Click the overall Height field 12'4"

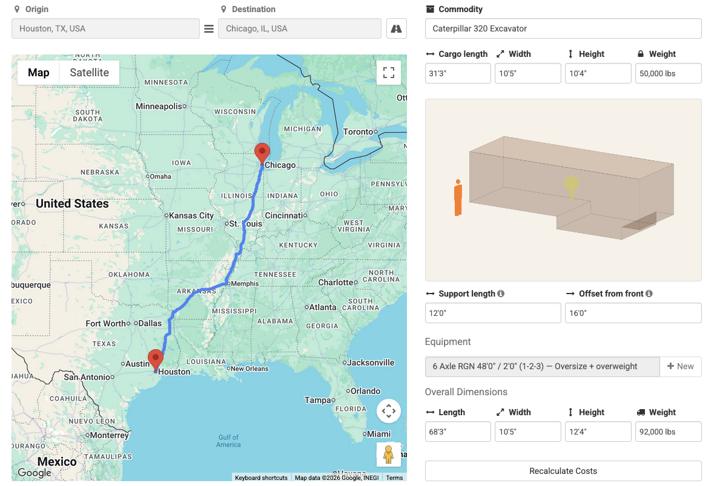tap(598, 432)
